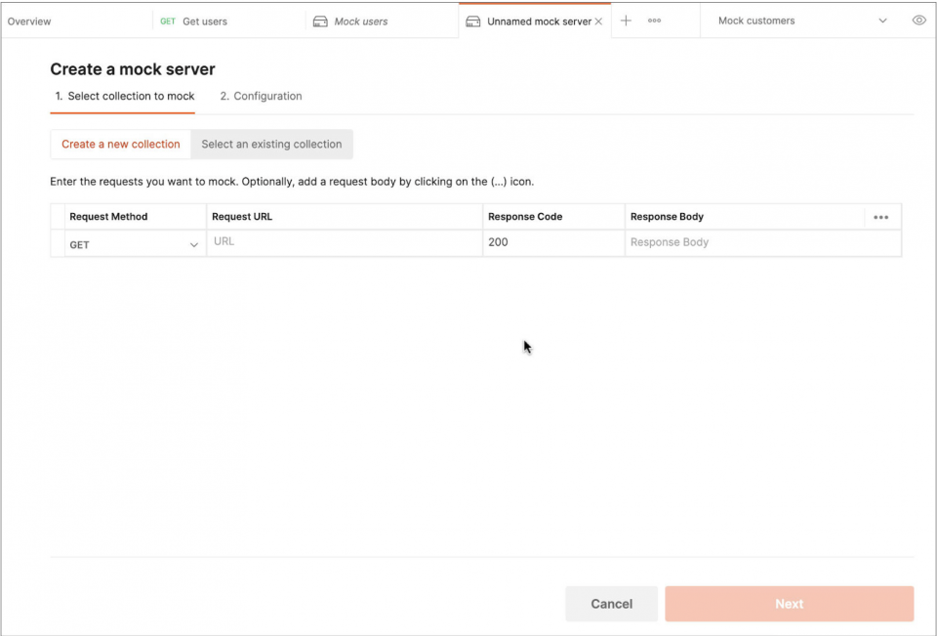The width and height of the screenshot is (937, 636).
Task: Select the Create a new collection tab
Action: coord(120,144)
